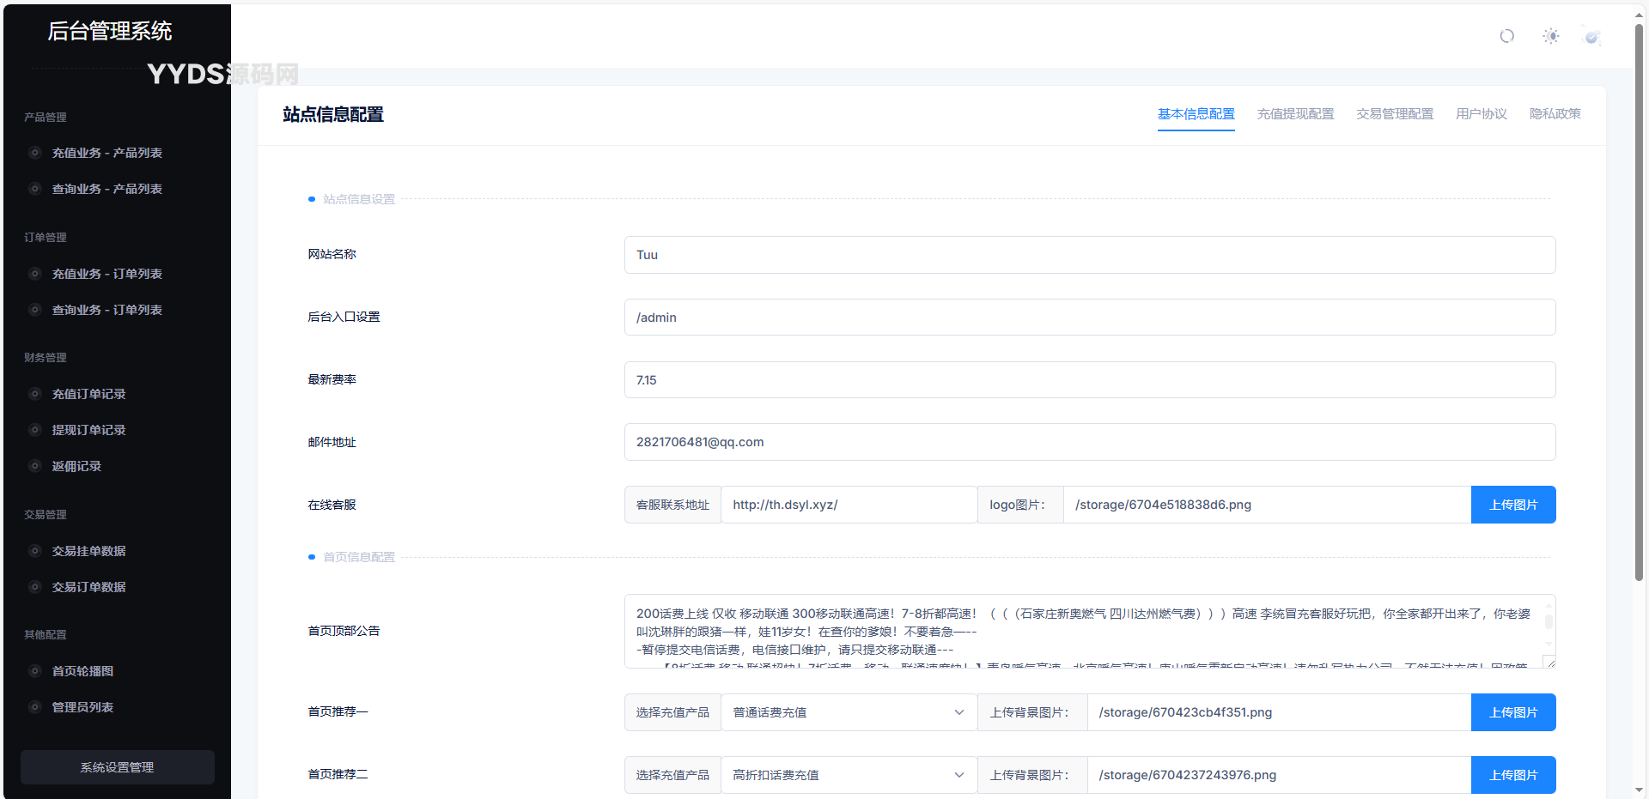Toggle the light/dark theme sun icon
The height and width of the screenshot is (799, 1649).
coord(1550,36)
